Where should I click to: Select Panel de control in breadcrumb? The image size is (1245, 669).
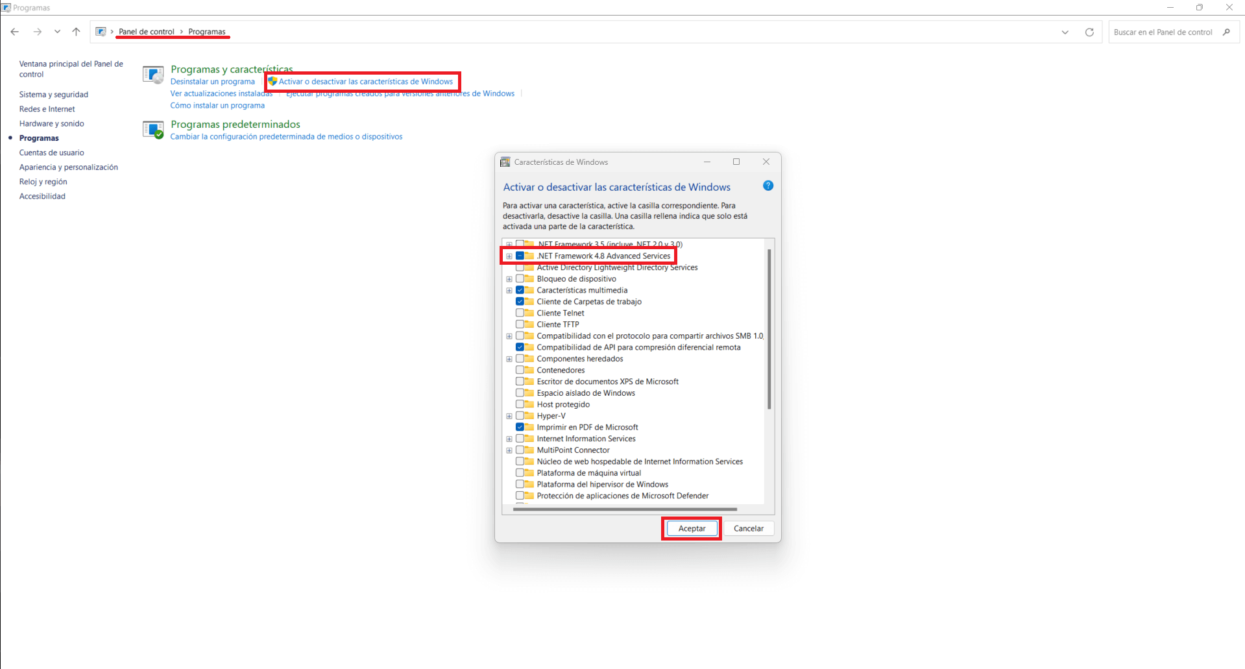pyautogui.click(x=147, y=32)
